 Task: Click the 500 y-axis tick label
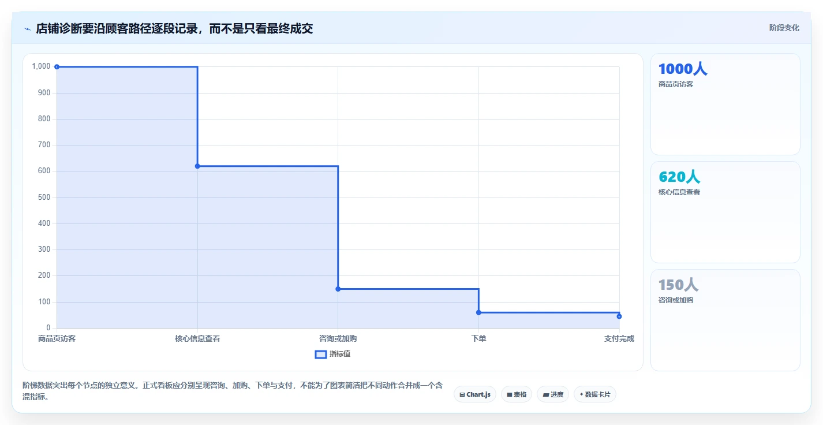(44, 197)
